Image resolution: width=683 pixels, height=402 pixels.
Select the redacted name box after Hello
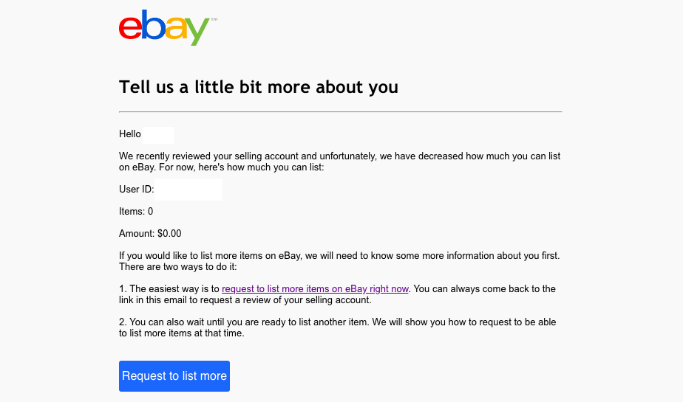pos(158,134)
